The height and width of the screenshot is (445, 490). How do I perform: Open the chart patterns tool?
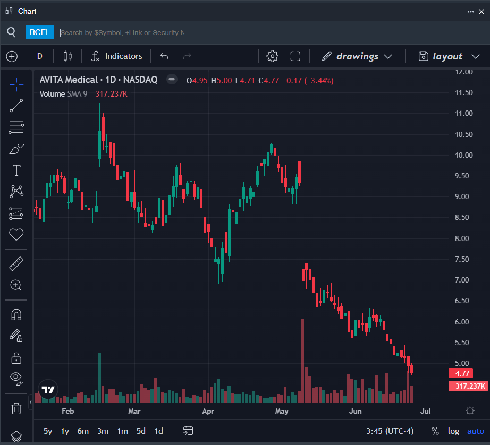pos(16,191)
